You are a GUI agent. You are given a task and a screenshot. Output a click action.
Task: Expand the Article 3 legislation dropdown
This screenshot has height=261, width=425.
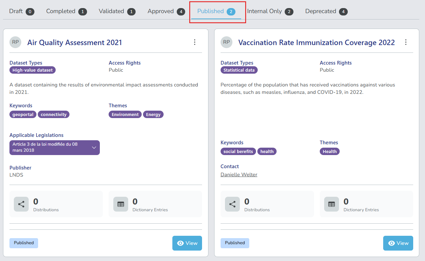click(94, 148)
